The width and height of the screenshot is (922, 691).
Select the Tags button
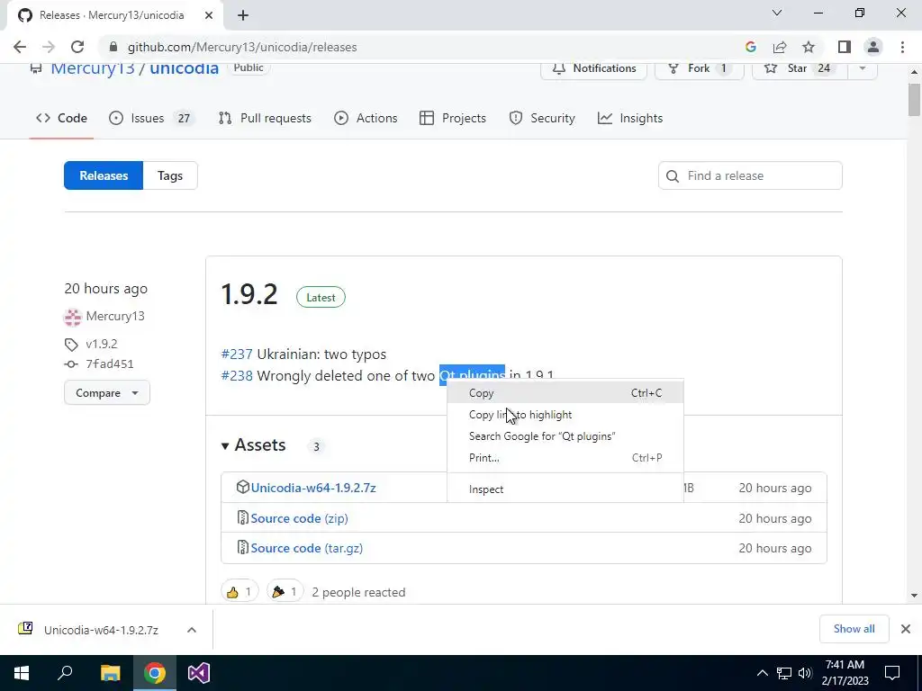pos(170,175)
